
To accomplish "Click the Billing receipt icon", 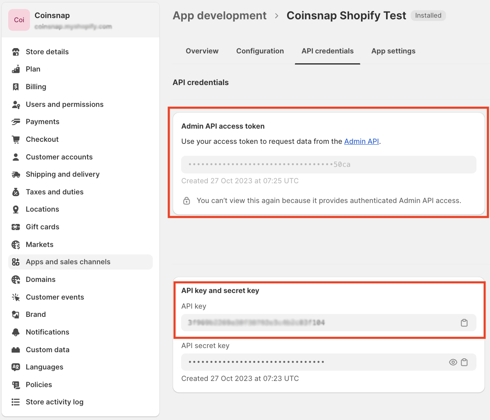I will point(16,87).
